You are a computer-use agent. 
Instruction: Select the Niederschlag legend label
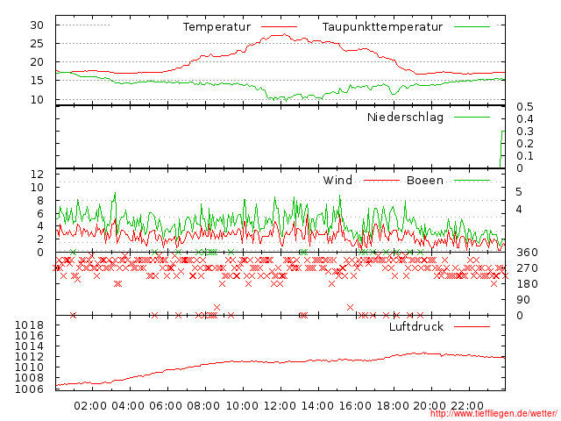405,117
